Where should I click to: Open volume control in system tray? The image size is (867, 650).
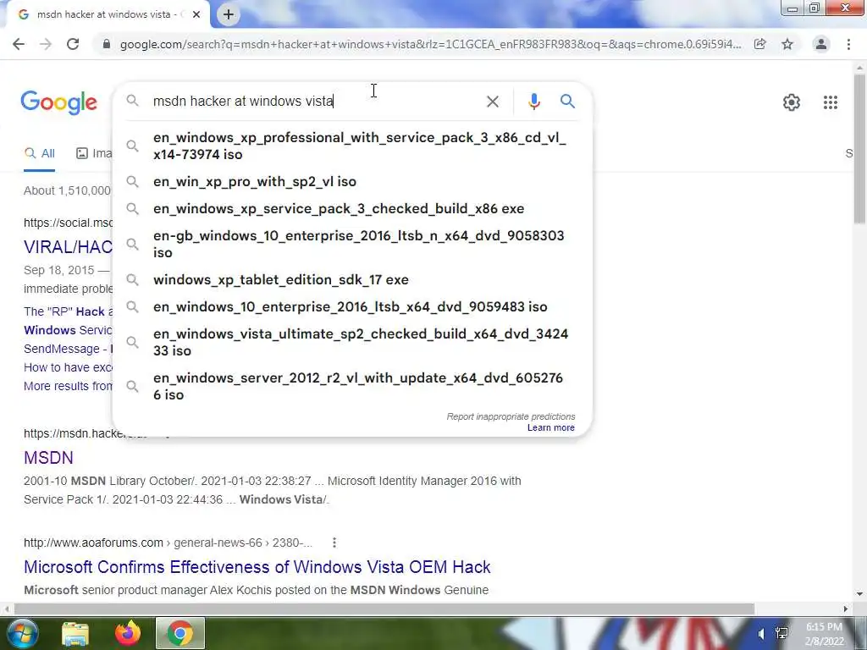pos(761,634)
